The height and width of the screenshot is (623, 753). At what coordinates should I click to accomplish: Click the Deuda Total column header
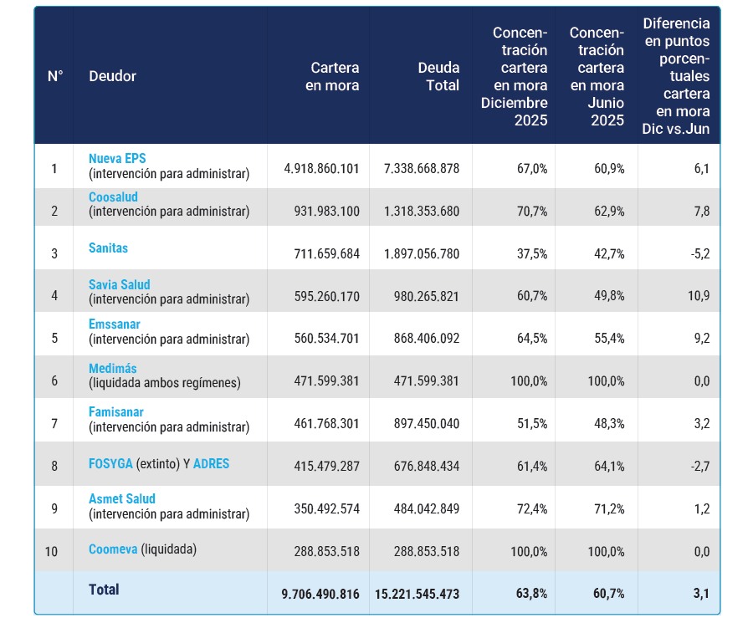click(x=438, y=76)
